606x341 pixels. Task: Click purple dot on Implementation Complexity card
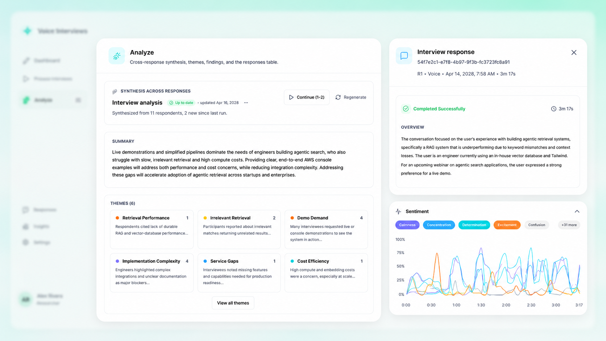[117, 261]
